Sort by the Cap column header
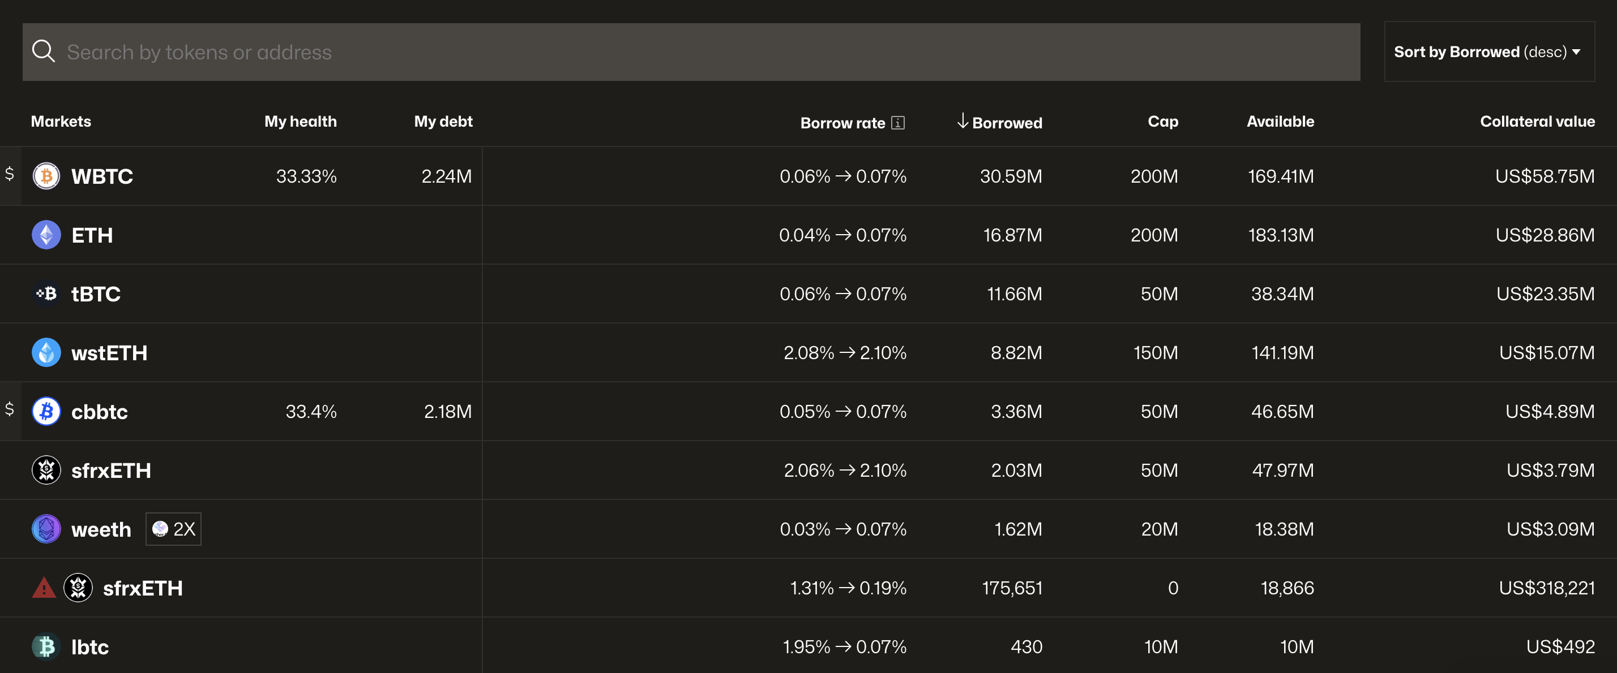 (x=1162, y=122)
